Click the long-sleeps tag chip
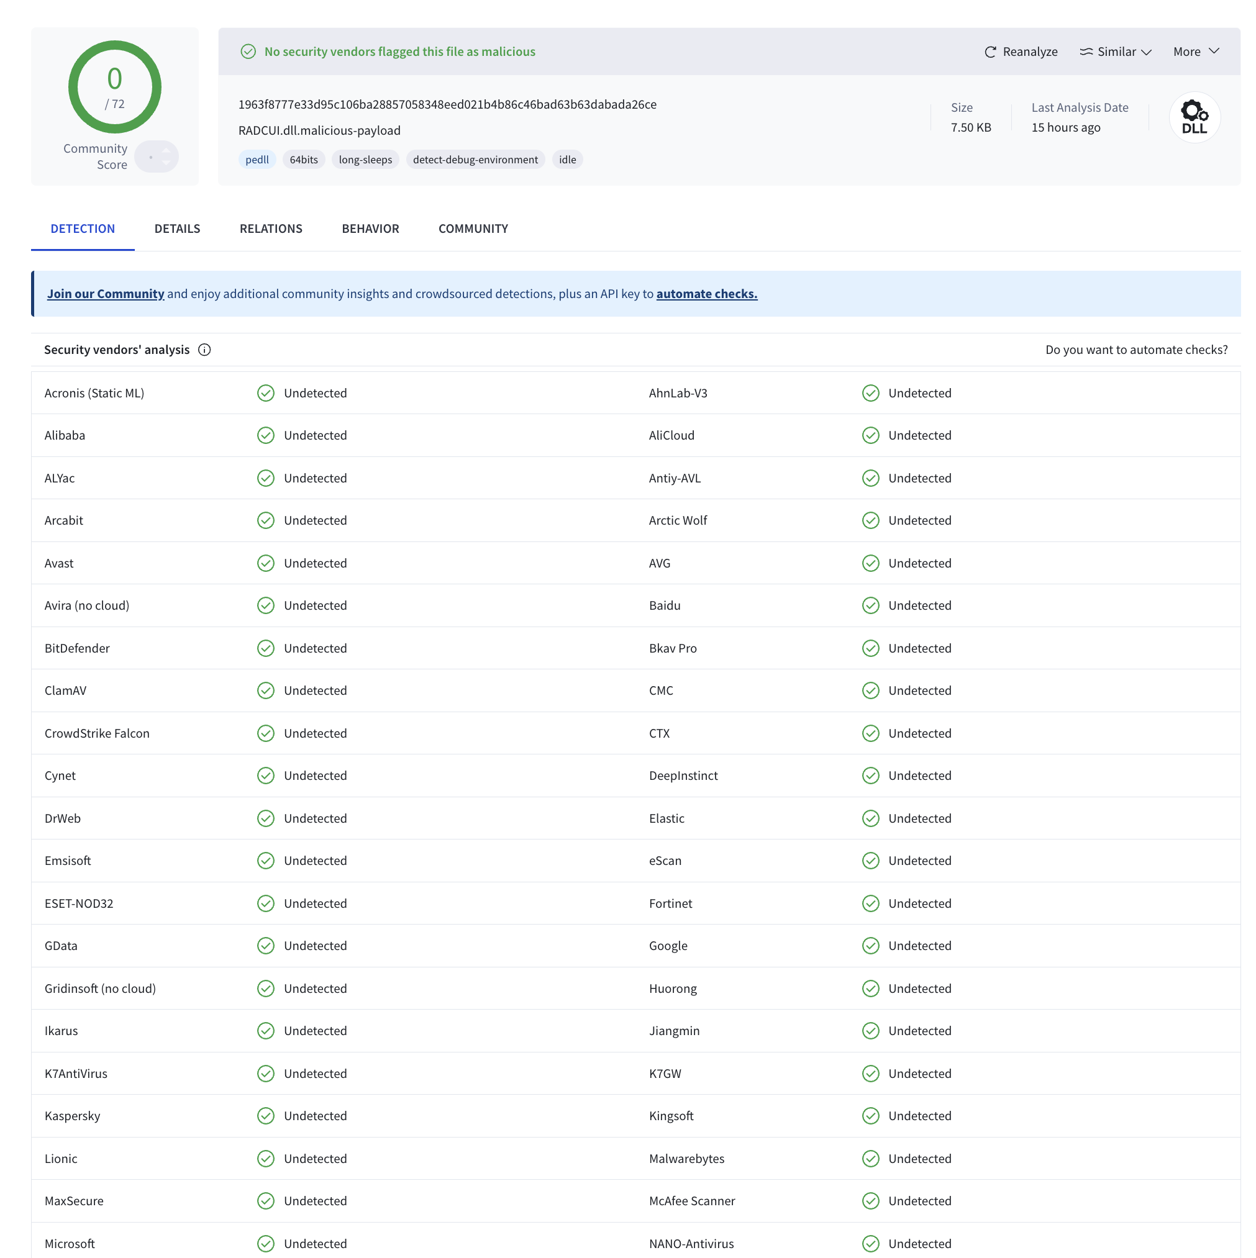The image size is (1256, 1258). 365,160
